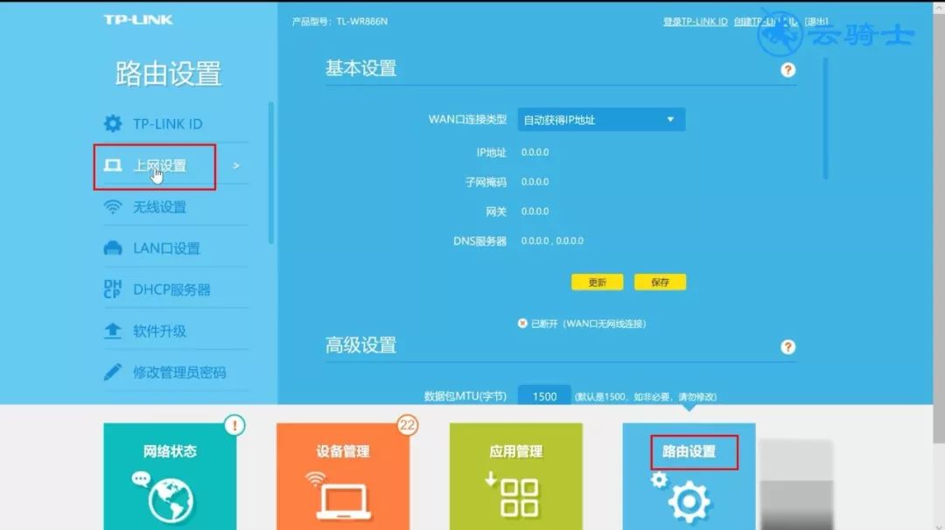Switch to the 应用管理 tile
The height and width of the screenshot is (530, 945).
point(515,477)
